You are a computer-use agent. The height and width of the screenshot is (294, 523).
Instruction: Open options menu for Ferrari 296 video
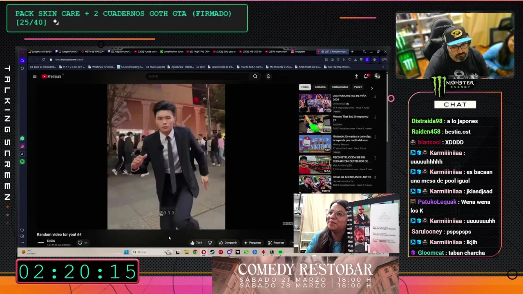(x=375, y=158)
